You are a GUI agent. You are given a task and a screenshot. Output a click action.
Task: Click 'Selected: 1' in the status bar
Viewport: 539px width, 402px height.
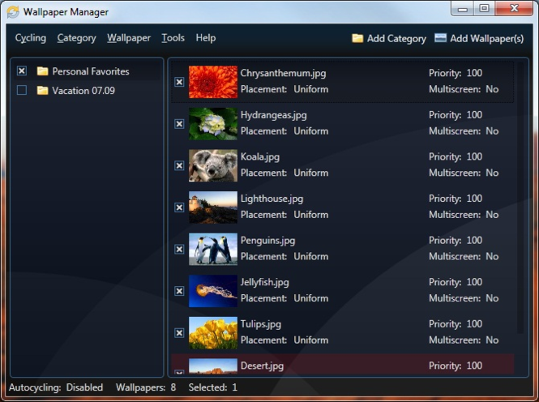tap(213, 387)
